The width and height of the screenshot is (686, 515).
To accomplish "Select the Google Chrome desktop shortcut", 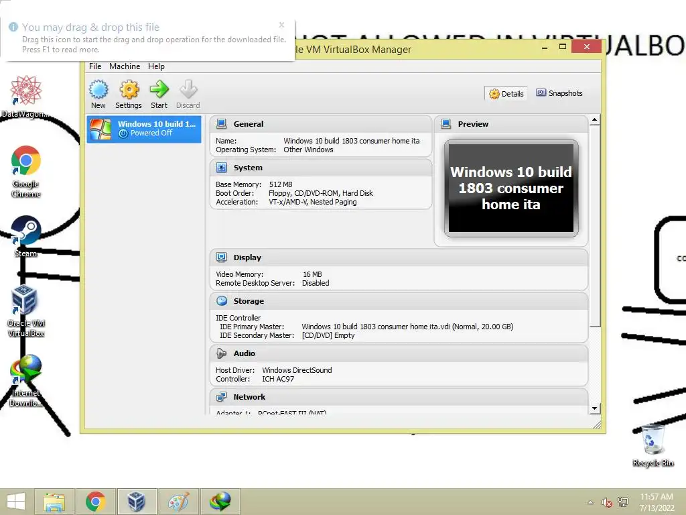I will (26, 172).
